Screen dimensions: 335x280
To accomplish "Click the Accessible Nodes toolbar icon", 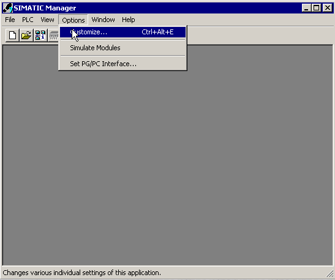I will point(40,36).
